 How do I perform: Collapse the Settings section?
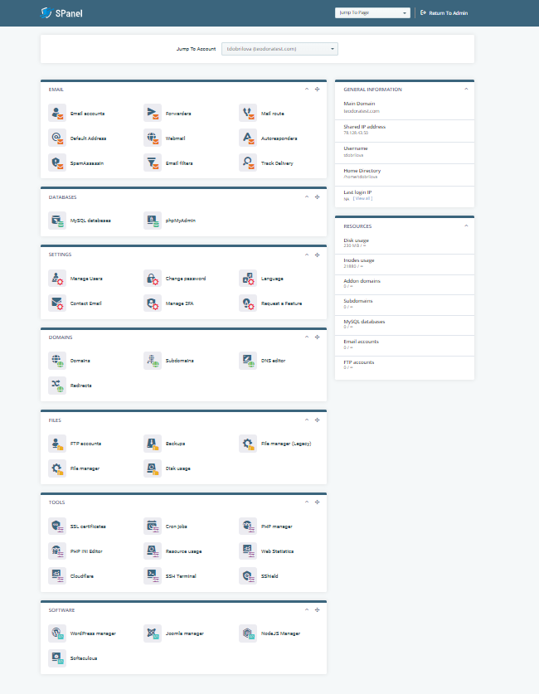click(x=307, y=255)
